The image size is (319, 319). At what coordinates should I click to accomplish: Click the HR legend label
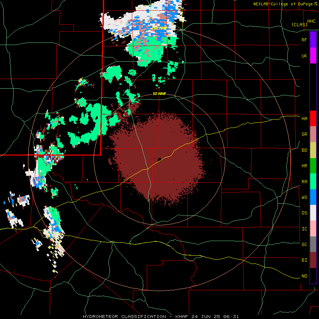(x=304, y=166)
